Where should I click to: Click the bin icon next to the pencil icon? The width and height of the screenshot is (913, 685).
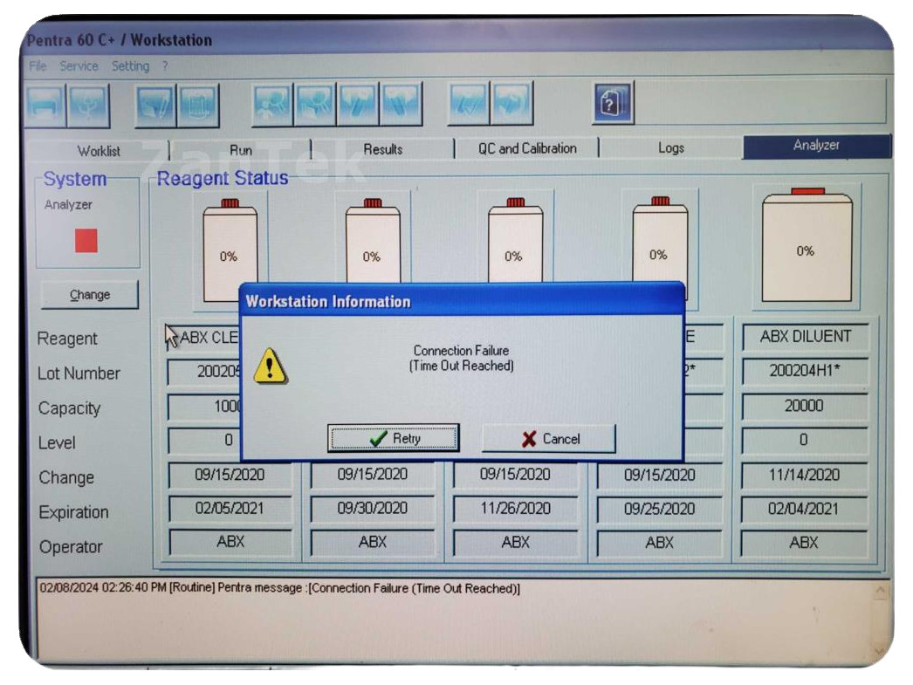198,106
